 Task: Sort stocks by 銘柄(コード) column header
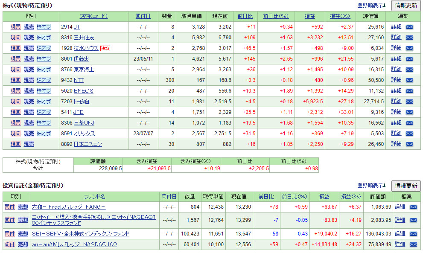point(93,16)
